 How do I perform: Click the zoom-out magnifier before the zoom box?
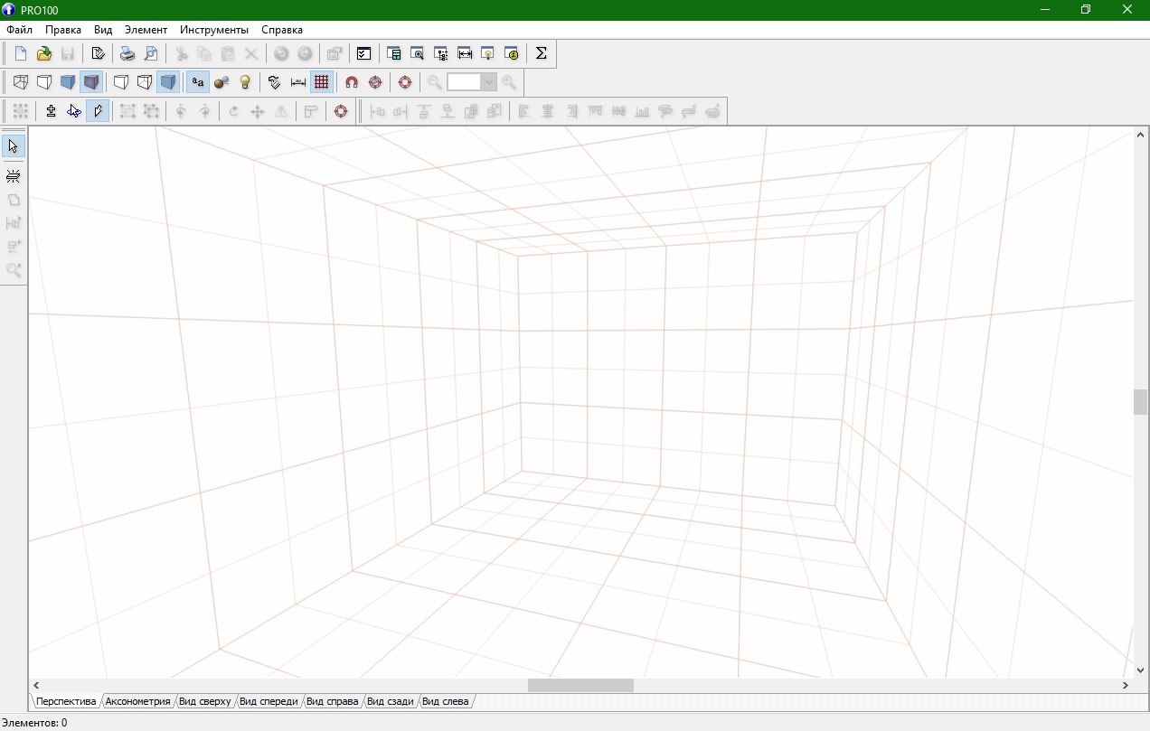click(435, 82)
